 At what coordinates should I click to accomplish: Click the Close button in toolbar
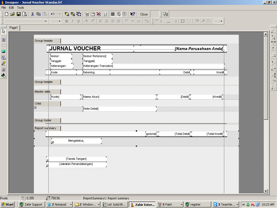144,14
